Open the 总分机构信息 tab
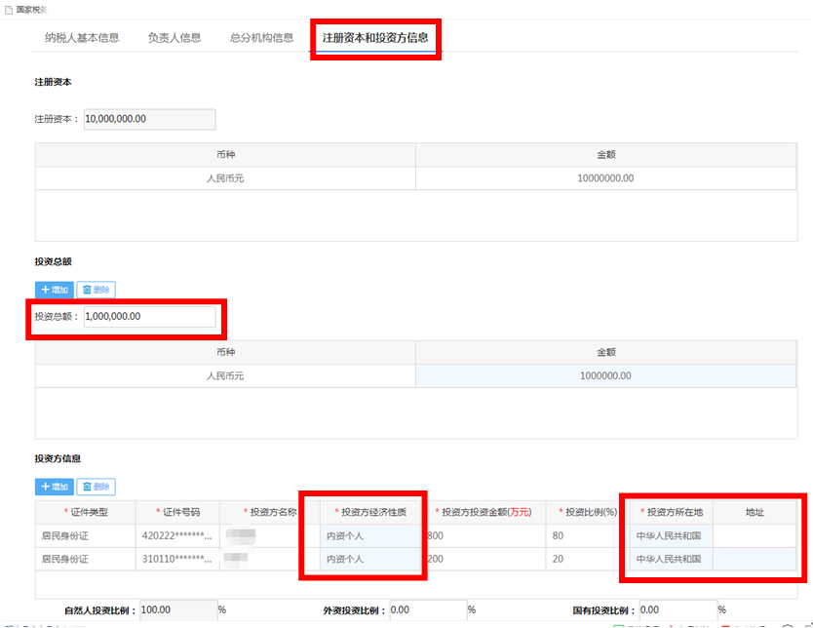The width and height of the screenshot is (813, 628). tap(261, 38)
